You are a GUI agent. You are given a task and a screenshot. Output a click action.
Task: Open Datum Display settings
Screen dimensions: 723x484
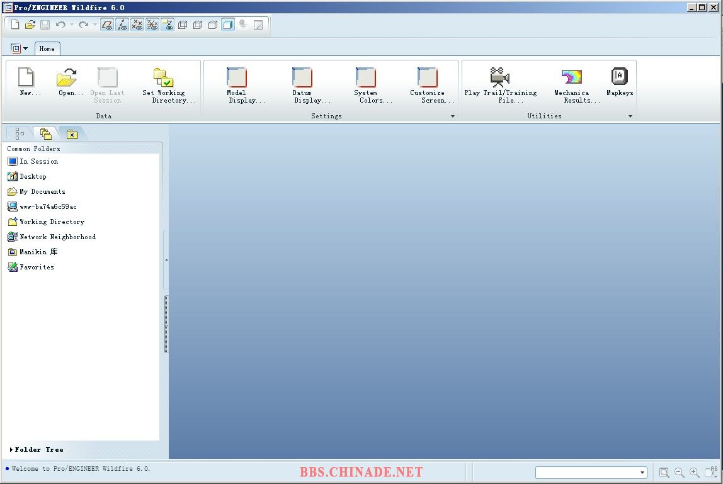coord(312,85)
